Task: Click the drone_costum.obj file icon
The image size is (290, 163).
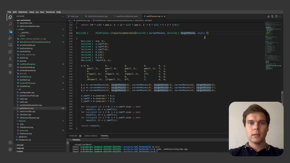Action: (18, 54)
